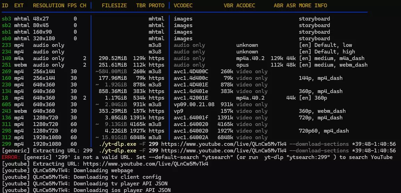
Task: Click '[generic] Extracting URL: 299' text
Action: coord(47,151)
